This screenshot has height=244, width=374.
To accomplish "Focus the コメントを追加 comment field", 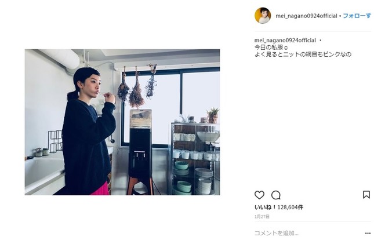I will click(308, 233).
